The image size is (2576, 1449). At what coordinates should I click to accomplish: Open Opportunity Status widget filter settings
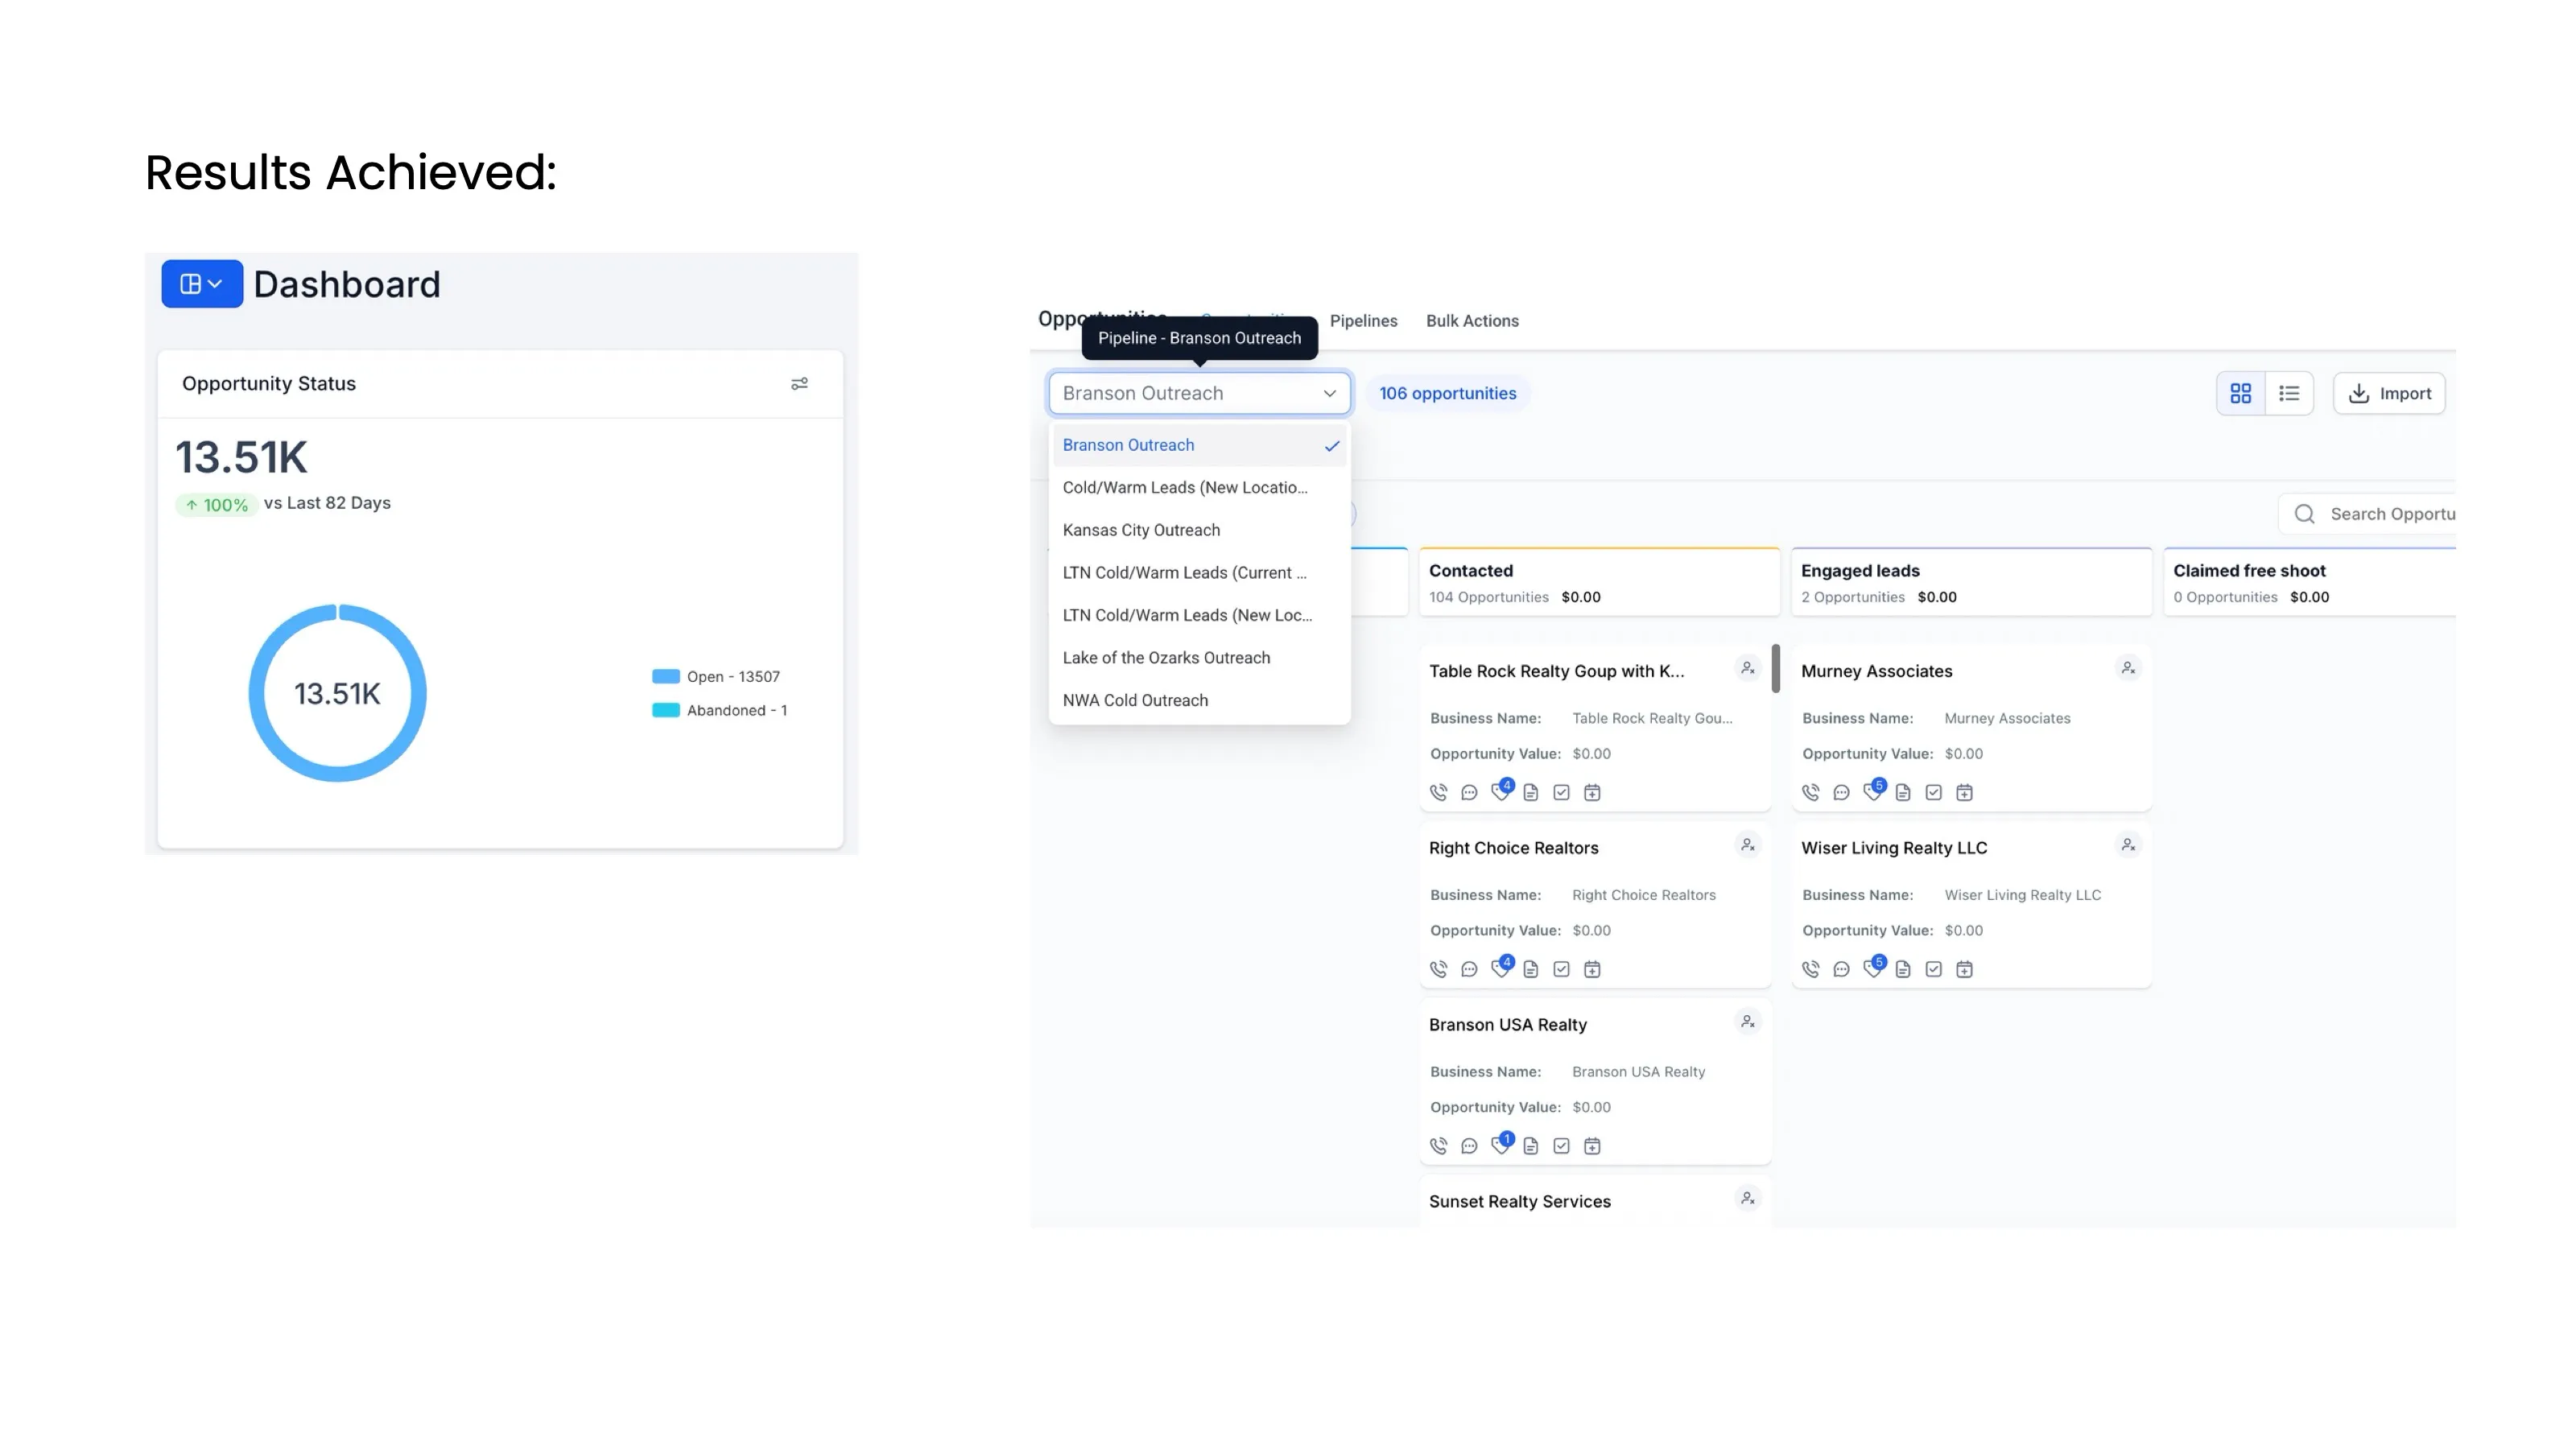[x=799, y=384]
